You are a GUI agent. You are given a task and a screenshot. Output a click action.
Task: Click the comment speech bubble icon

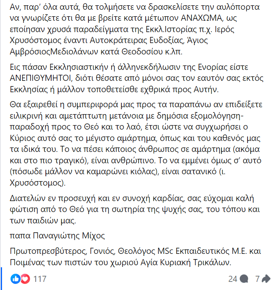click(x=244, y=279)
